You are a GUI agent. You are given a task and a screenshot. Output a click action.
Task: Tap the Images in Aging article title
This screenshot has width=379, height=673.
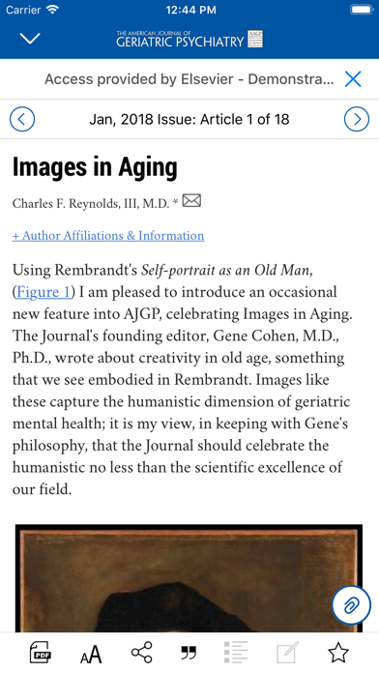point(95,167)
